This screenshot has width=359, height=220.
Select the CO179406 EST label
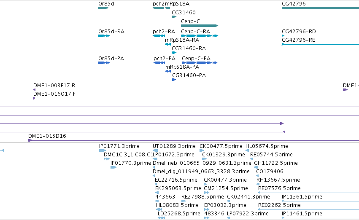[x=270, y=171]
